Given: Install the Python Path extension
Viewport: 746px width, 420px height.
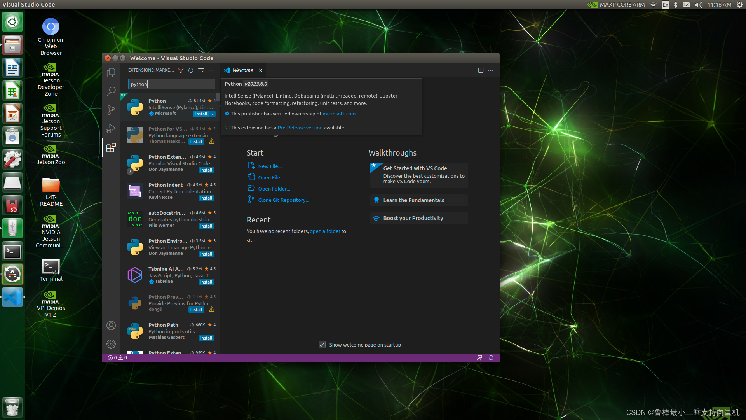Looking at the screenshot, I should click(x=206, y=338).
